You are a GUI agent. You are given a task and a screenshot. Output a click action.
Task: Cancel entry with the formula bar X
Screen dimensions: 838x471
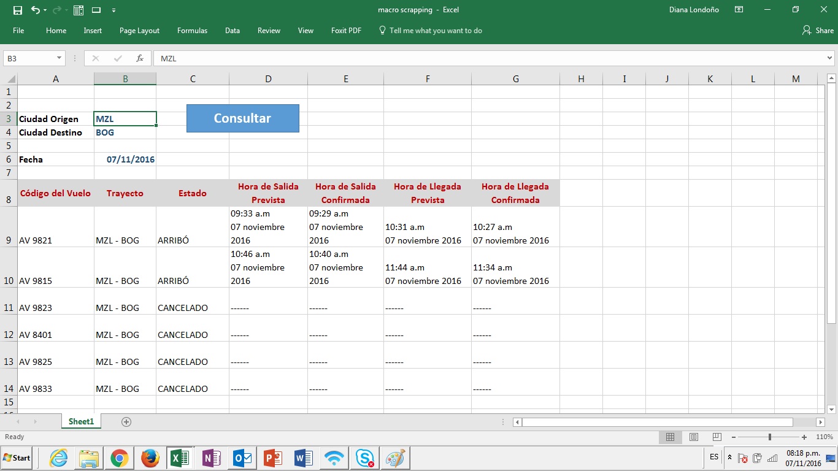click(95, 58)
